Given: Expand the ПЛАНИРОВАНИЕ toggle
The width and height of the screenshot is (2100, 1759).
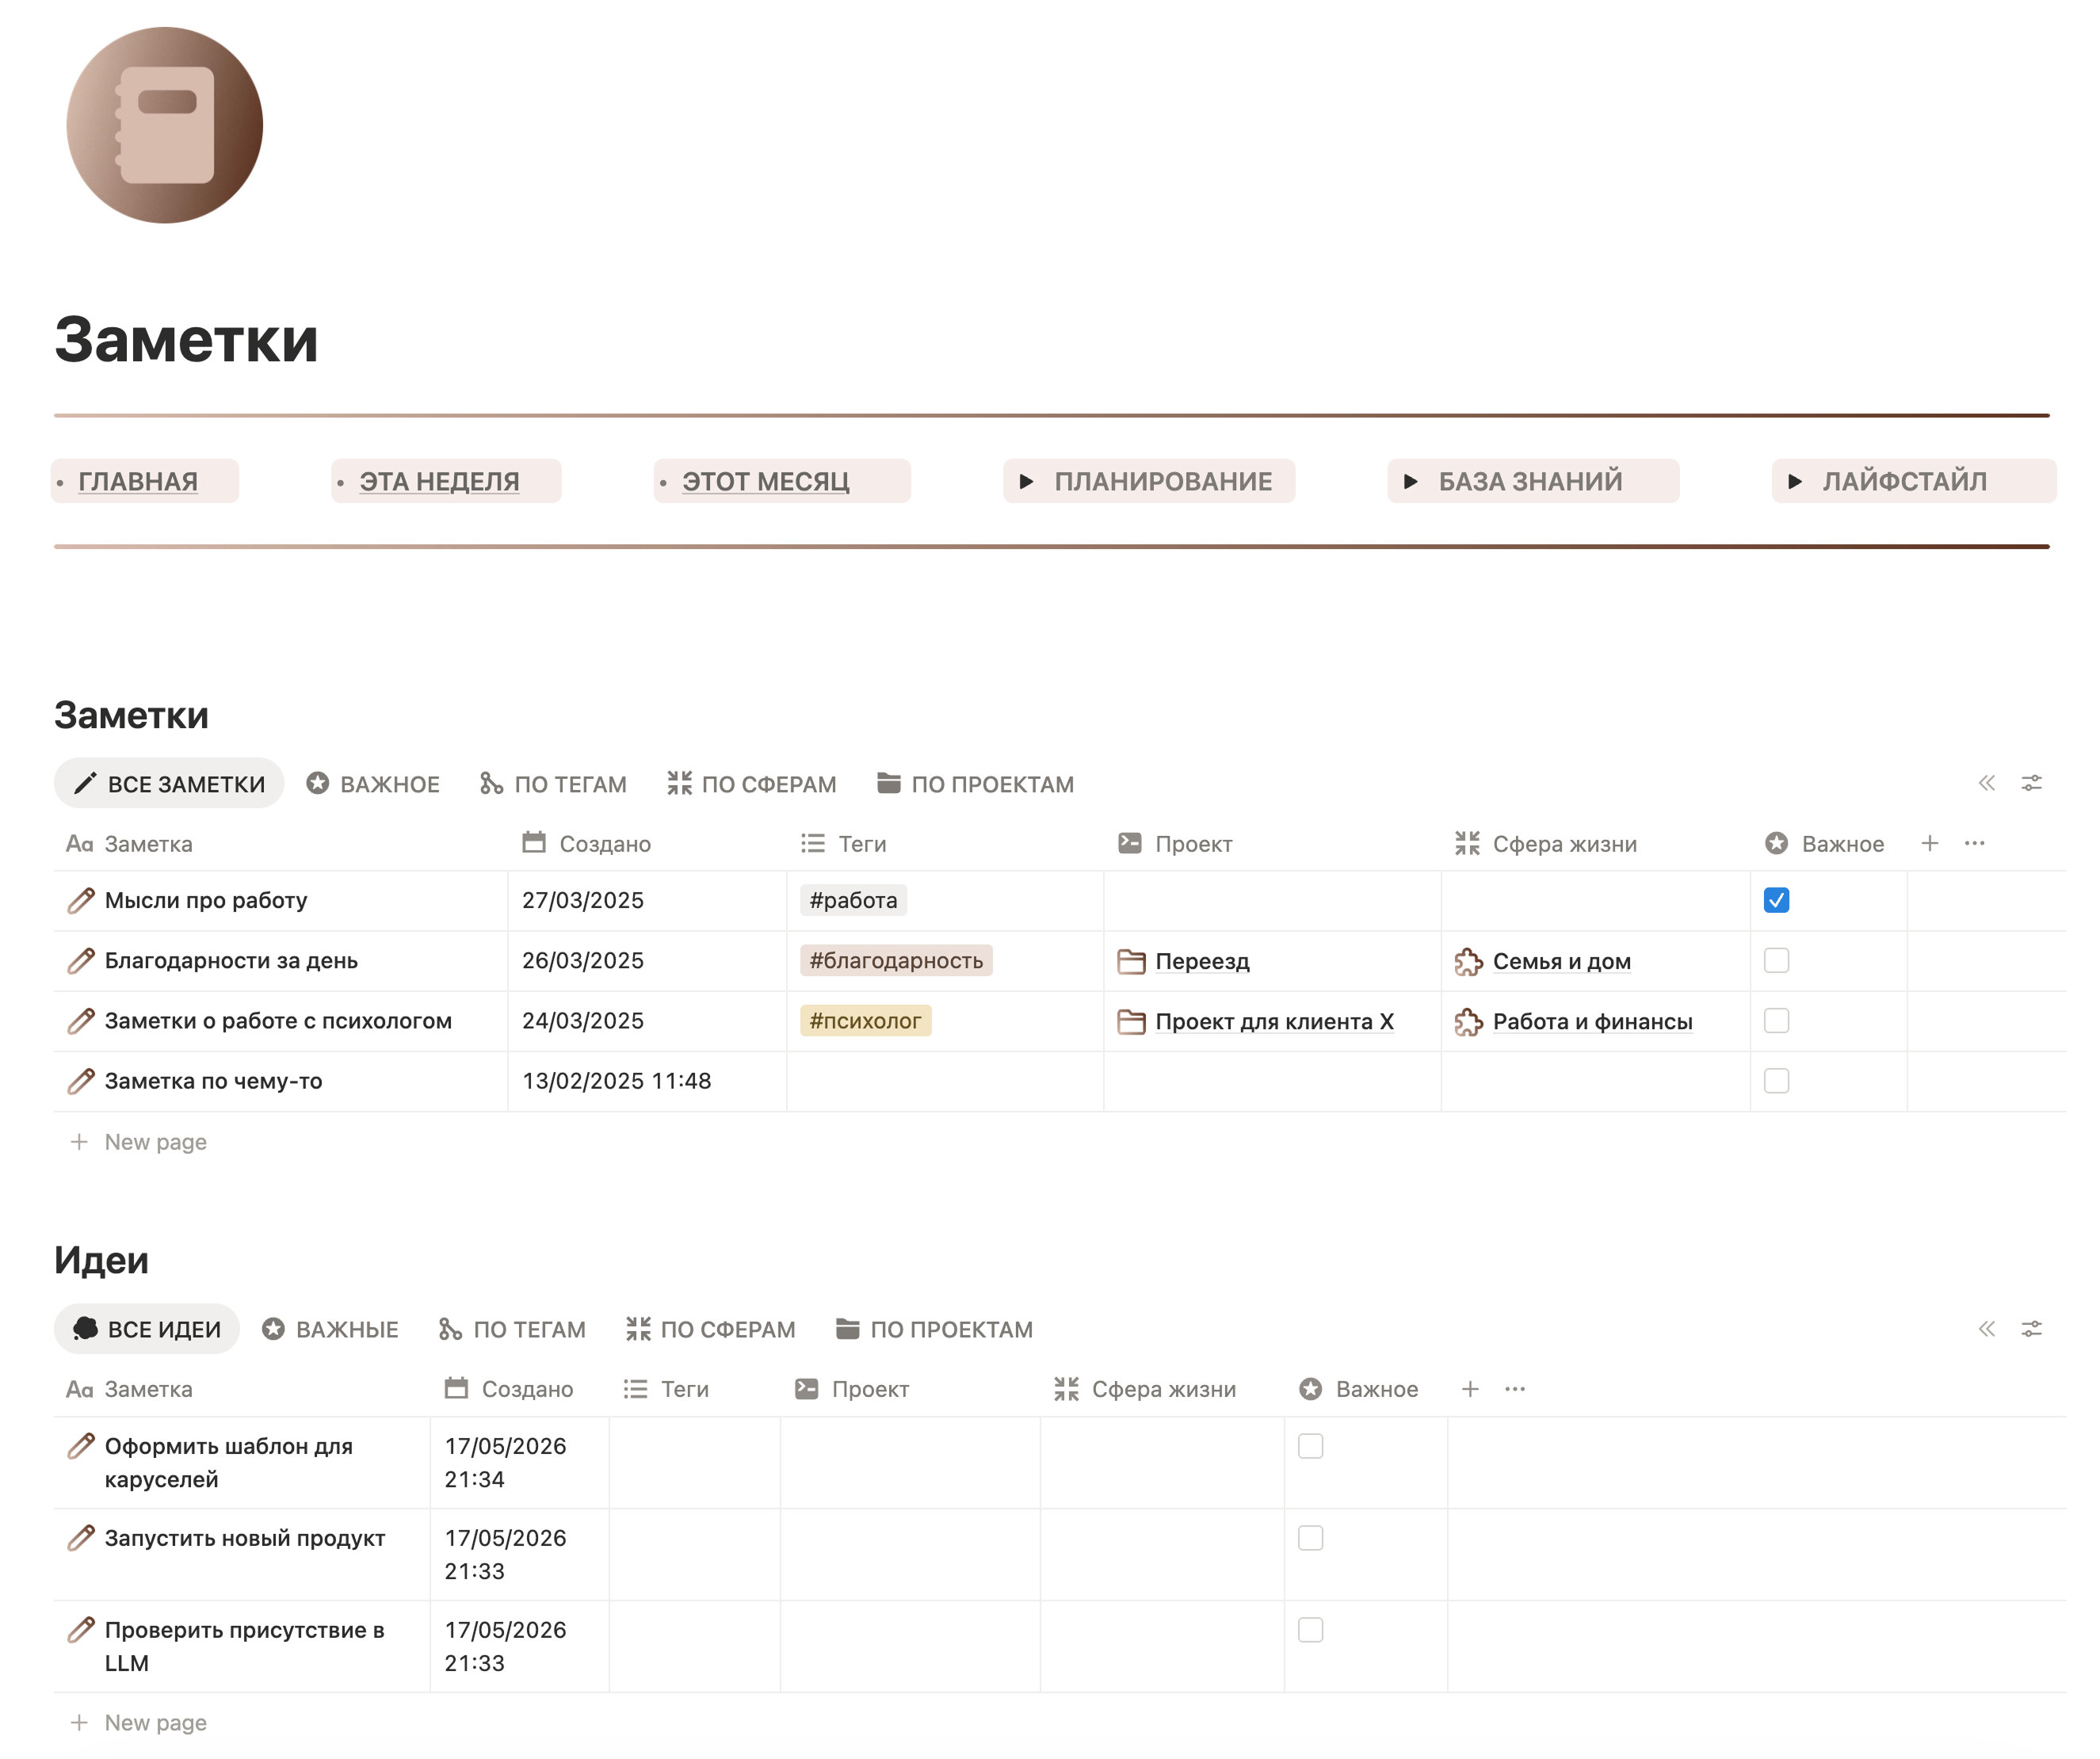Looking at the screenshot, I should [x=1026, y=481].
